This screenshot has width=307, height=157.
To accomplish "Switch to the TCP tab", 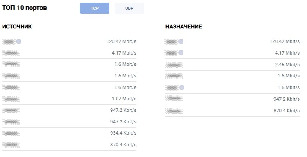I will click(94, 8).
